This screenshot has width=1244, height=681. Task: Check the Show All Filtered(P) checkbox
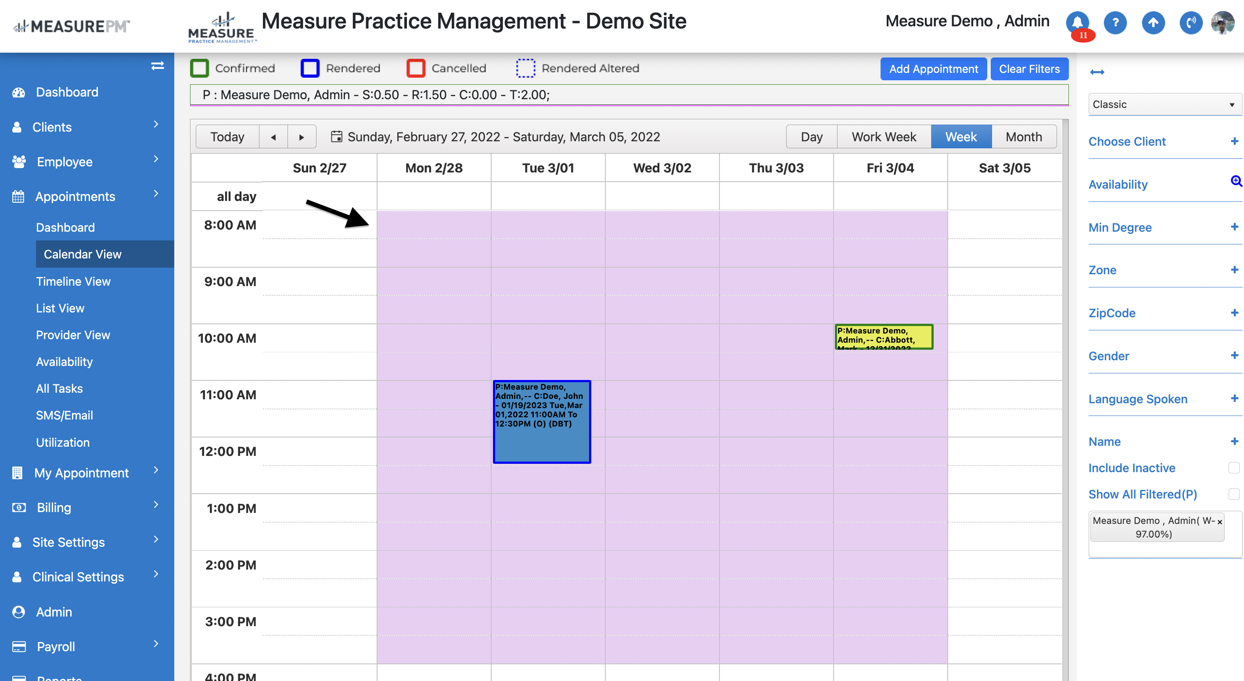[1233, 494]
